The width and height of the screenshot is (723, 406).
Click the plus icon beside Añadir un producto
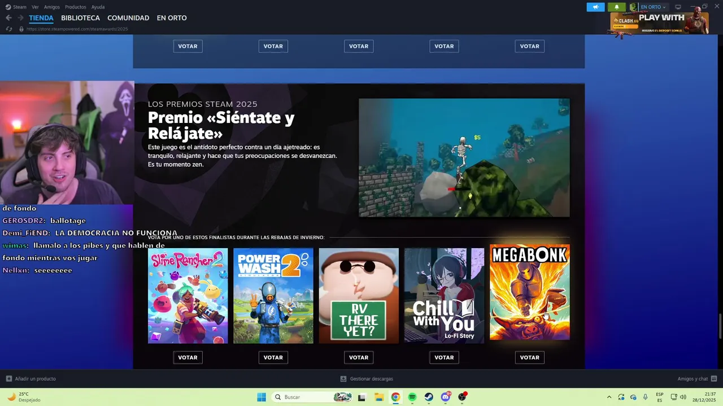pos(8,379)
